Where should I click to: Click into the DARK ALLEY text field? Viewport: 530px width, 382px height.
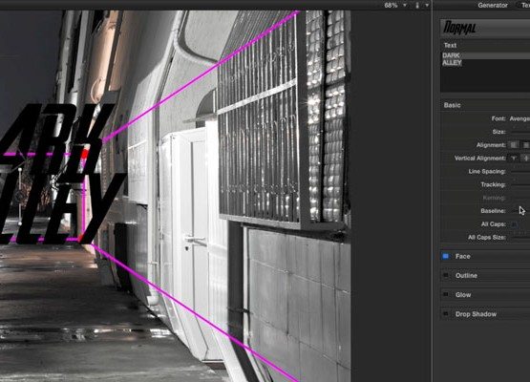[x=485, y=72]
